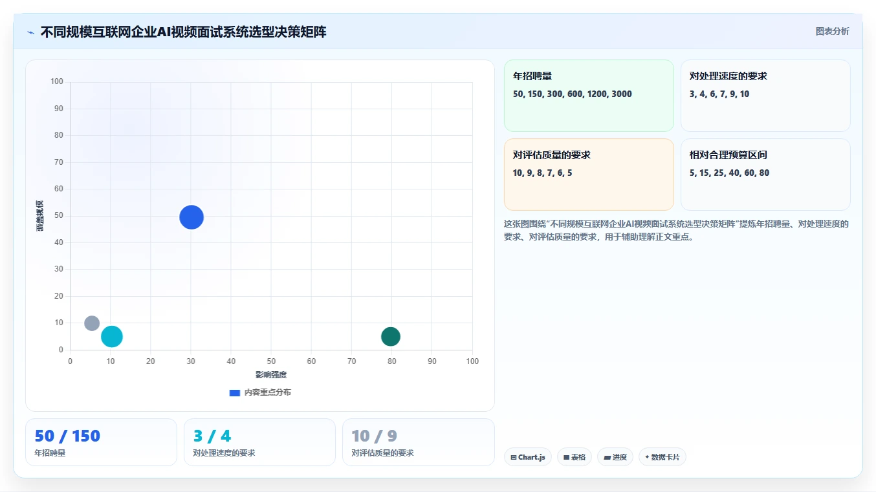Click the 图表分析 label in the header
Screen dimensions: 876x492
pyautogui.click(x=832, y=31)
